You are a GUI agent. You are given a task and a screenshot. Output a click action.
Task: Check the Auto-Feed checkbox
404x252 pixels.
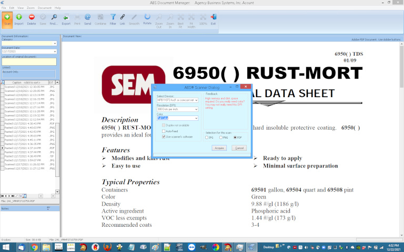pos(164,131)
